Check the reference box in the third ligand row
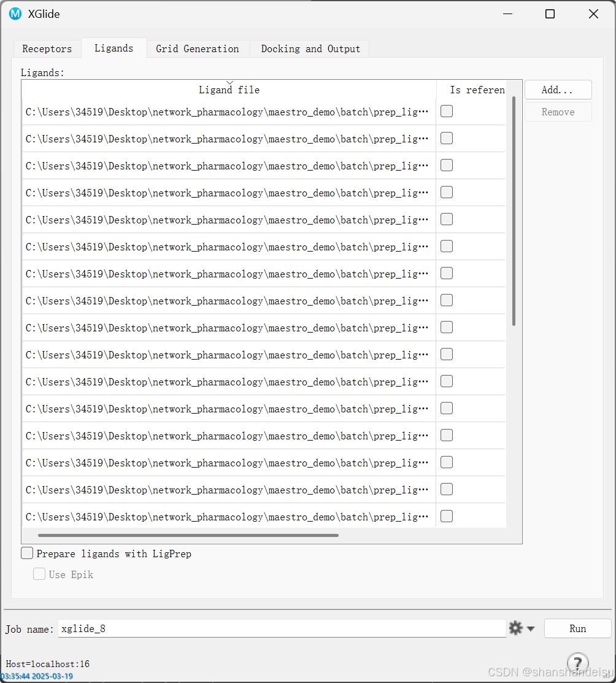Viewport: 616px width, 683px height. click(447, 166)
